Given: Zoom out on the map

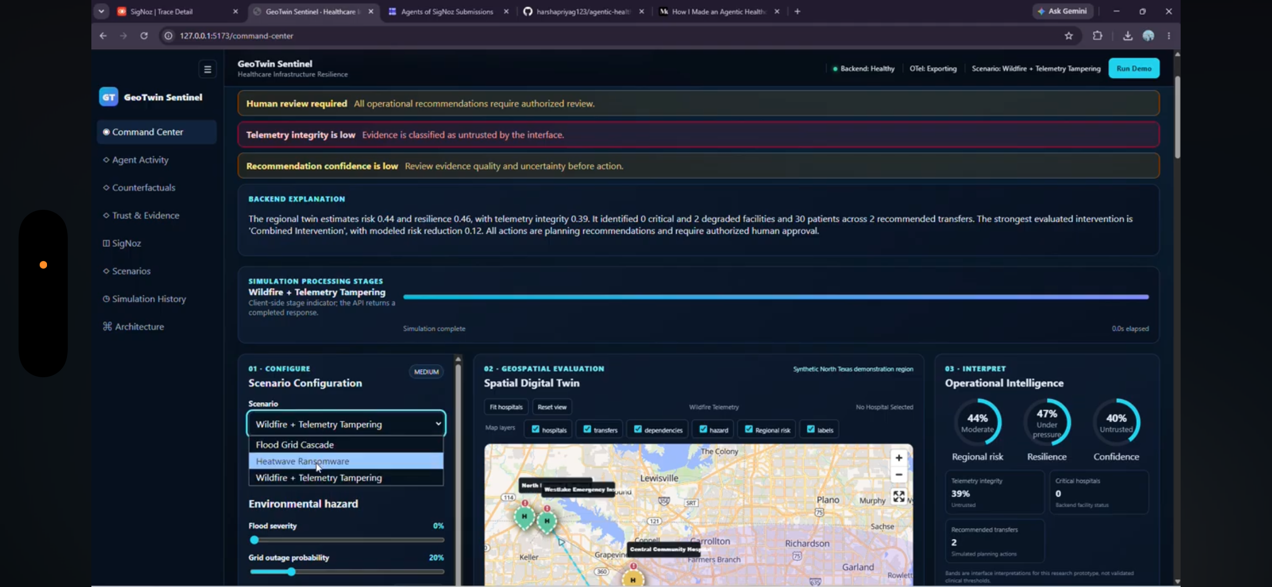Looking at the screenshot, I should (899, 475).
